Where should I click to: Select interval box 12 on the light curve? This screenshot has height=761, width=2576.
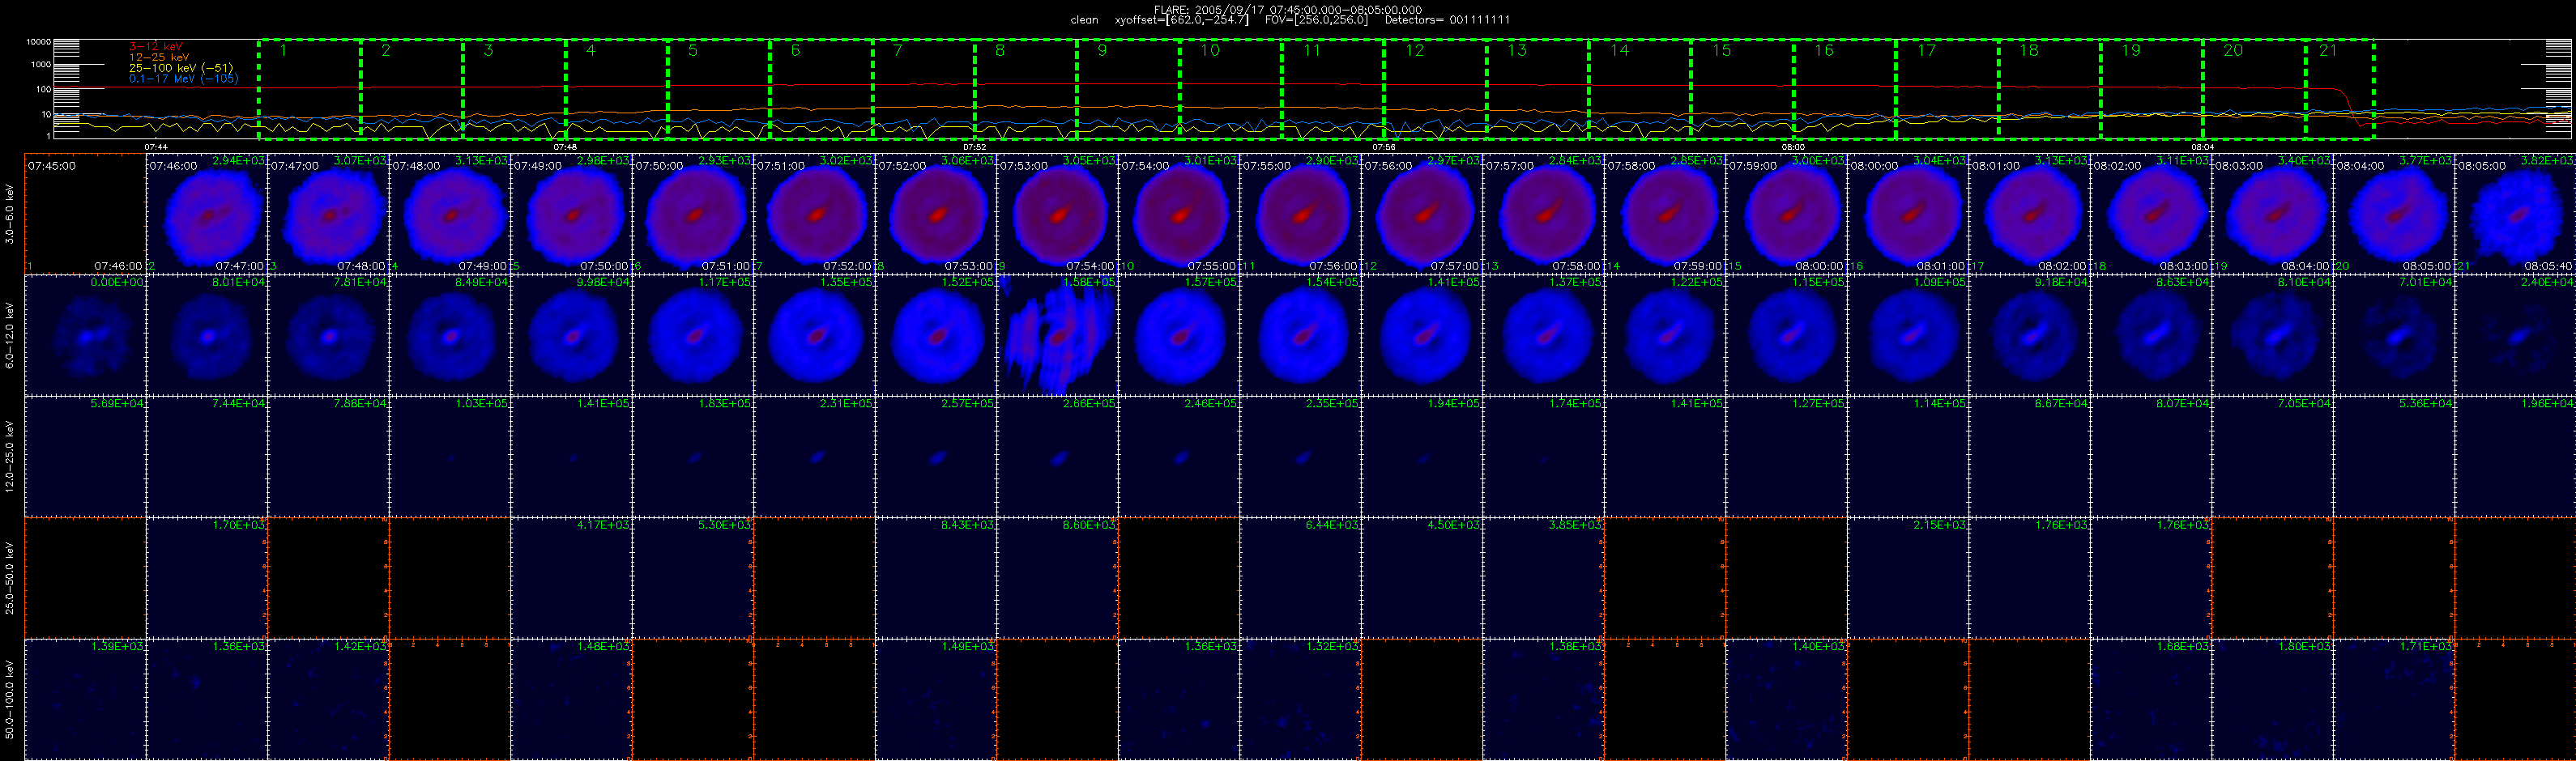1435,89
